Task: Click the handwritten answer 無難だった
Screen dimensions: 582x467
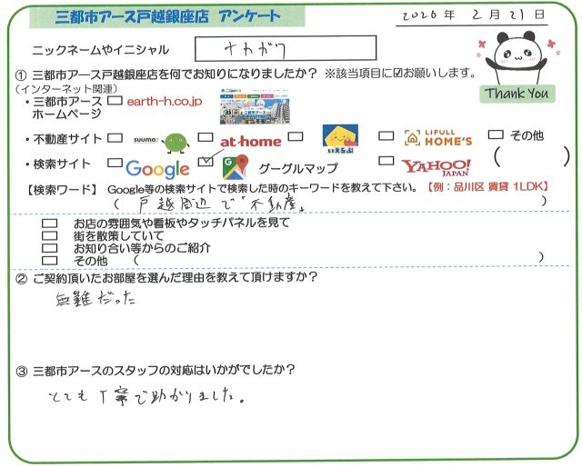Action: click(95, 299)
